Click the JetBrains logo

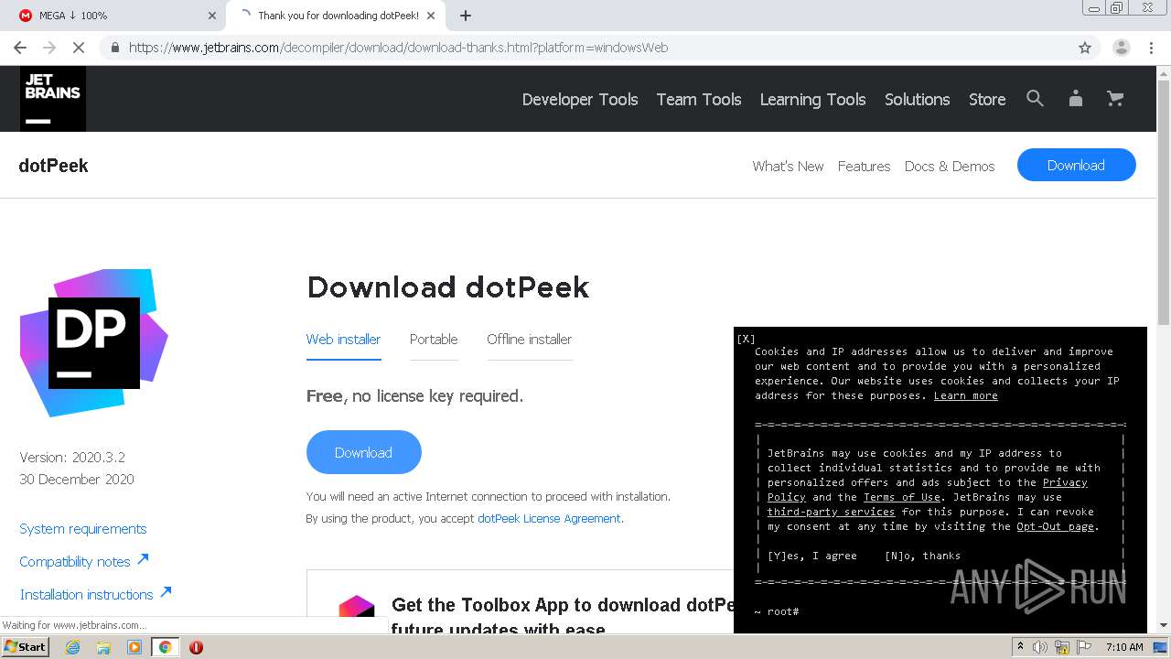point(53,99)
